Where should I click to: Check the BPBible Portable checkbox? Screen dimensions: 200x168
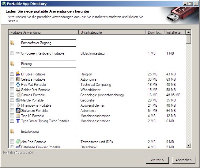point(12,74)
